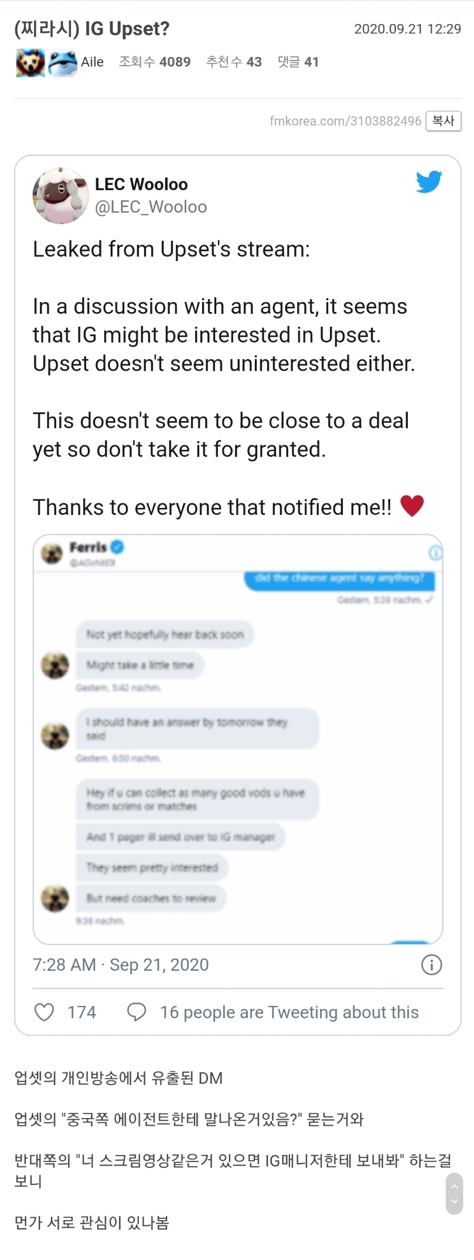
Task: Open LEC Wooloo's sheep profile avatar
Action: (61, 195)
